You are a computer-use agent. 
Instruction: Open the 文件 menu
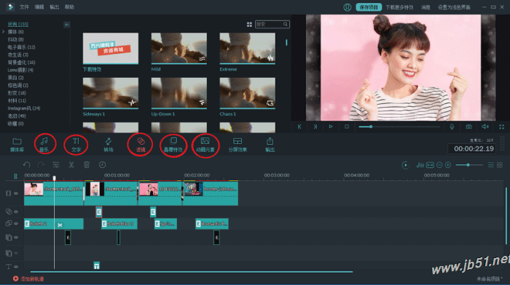pyautogui.click(x=24, y=7)
